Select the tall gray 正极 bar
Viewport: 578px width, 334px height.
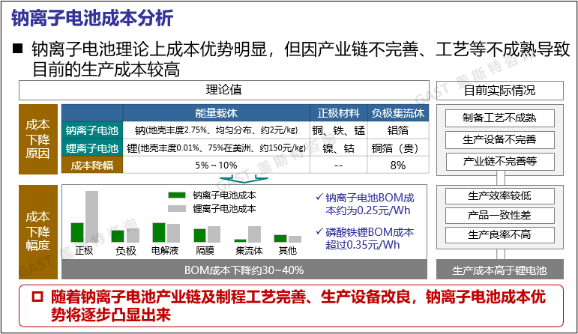pos(91,216)
